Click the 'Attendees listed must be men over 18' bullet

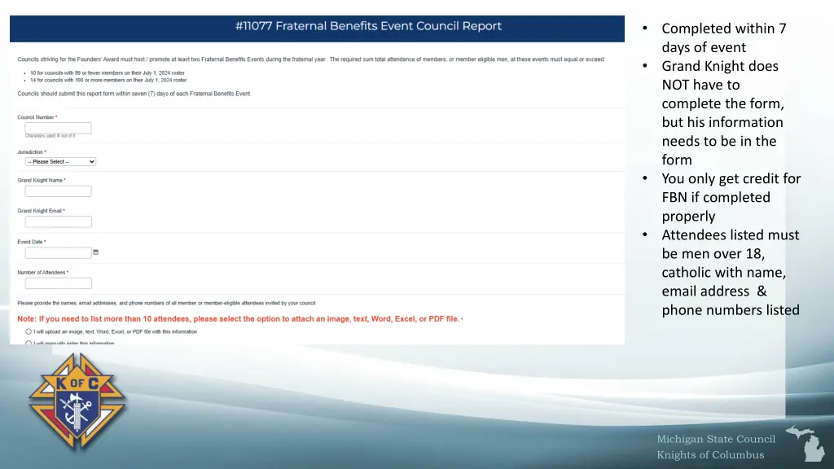click(731, 272)
